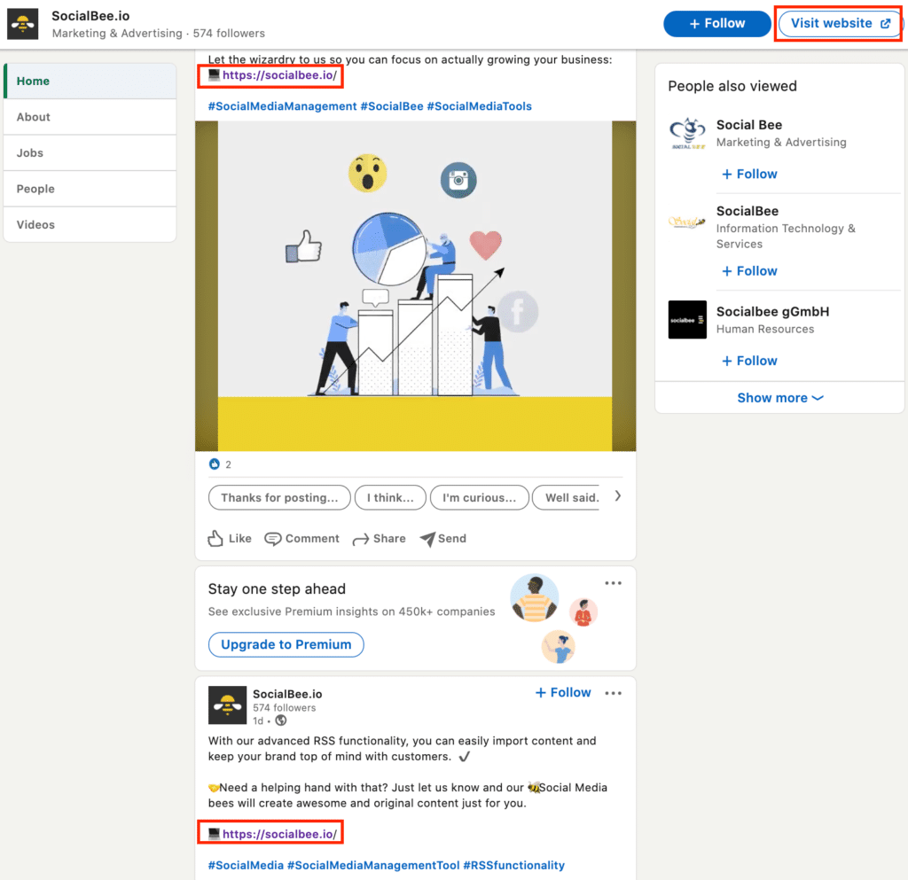The image size is (908, 880).
Task: Click the Upgrade to Premium button
Action: coord(286,644)
